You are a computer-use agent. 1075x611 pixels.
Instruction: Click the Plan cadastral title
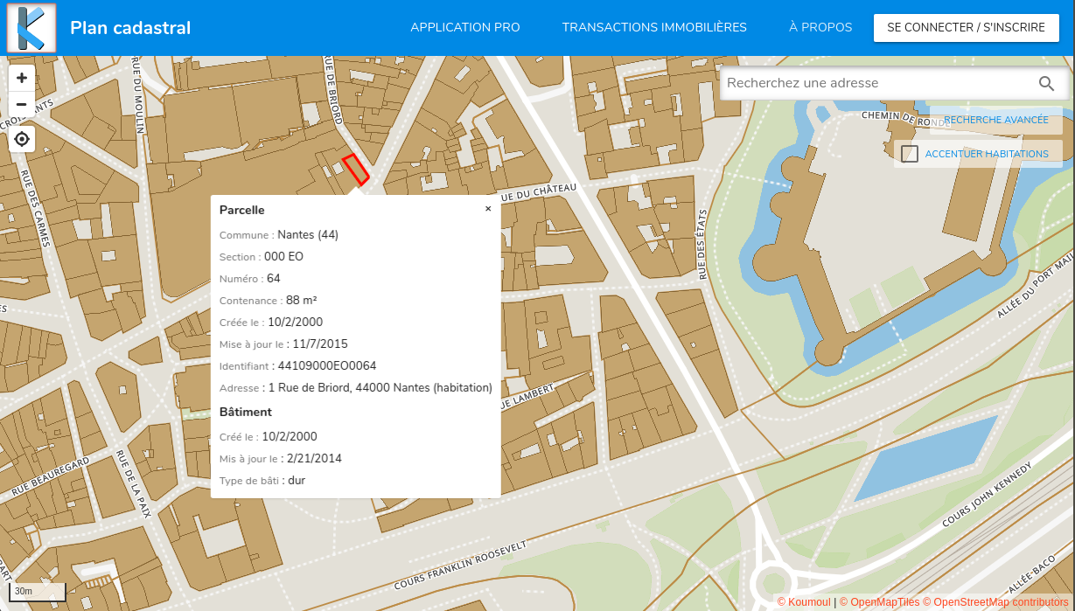tap(130, 28)
